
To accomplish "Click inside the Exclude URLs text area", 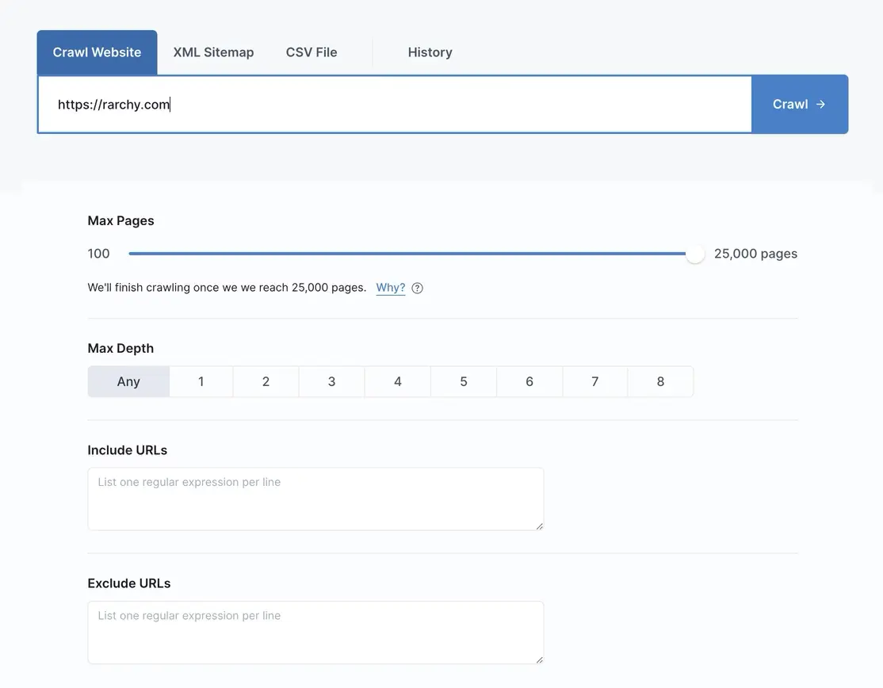I will pos(315,632).
